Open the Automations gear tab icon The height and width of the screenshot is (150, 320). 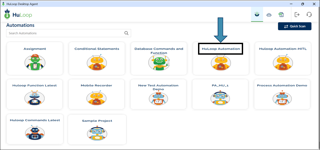tap(257, 15)
